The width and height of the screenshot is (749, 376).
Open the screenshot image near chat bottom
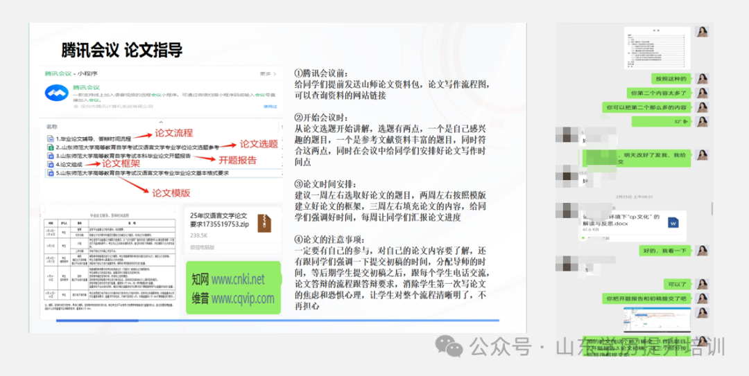tap(657, 320)
